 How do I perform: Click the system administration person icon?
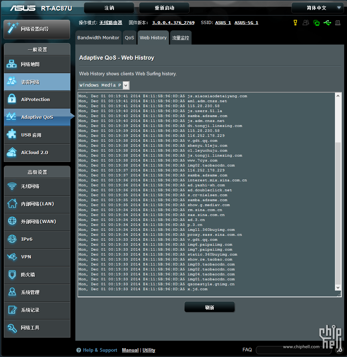pos(12,292)
